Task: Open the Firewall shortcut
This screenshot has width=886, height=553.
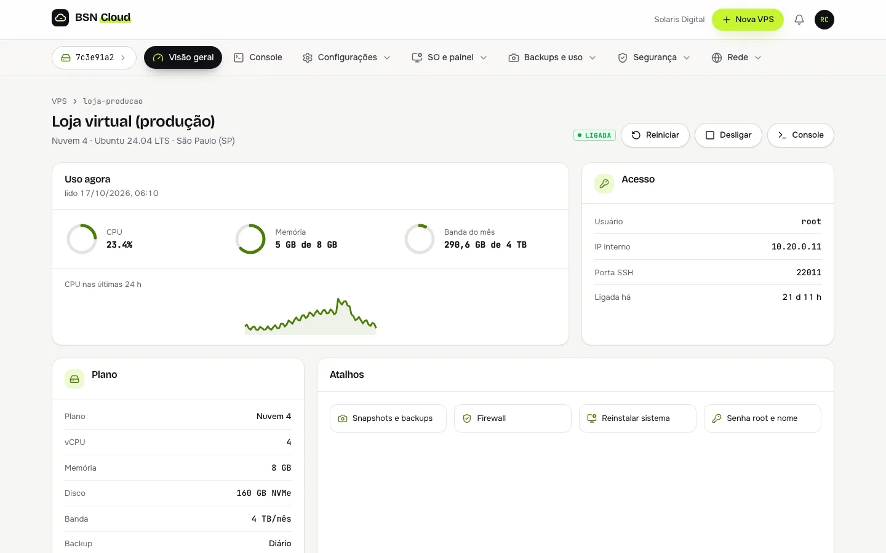Action: (513, 418)
